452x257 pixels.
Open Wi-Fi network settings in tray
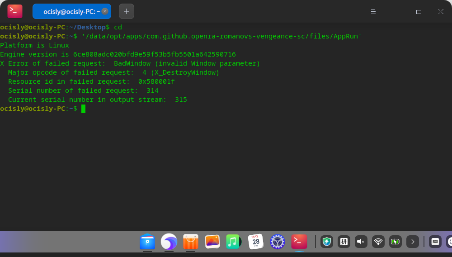378,242
